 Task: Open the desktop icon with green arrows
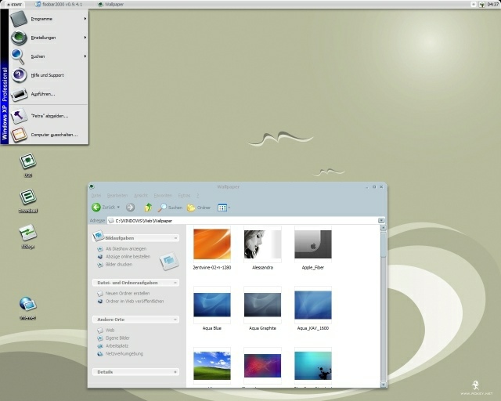tap(28, 237)
